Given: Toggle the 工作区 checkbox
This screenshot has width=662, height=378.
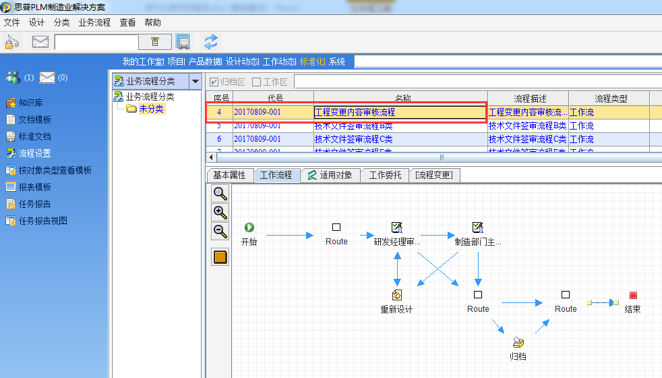Looking at the screenshot, I should tap(256, 82).
